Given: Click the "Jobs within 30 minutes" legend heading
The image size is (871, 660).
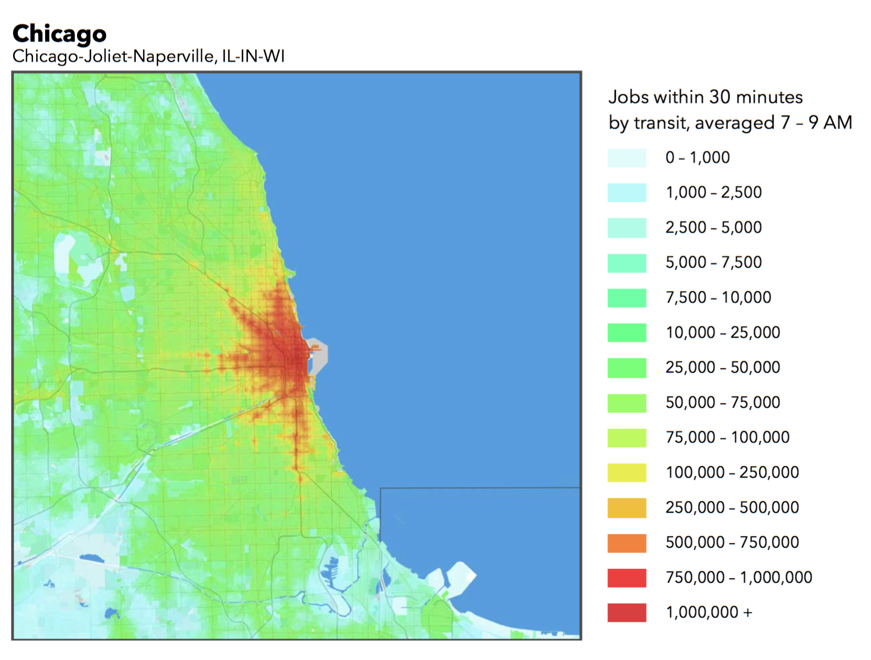Looking at the screenshot, I should point(705,97).
